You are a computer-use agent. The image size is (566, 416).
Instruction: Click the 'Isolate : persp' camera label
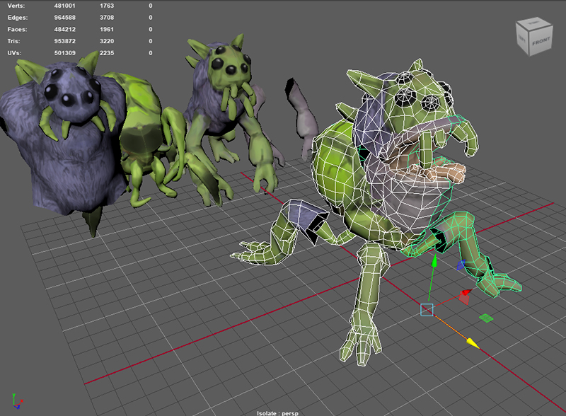[x=283, y=412]
